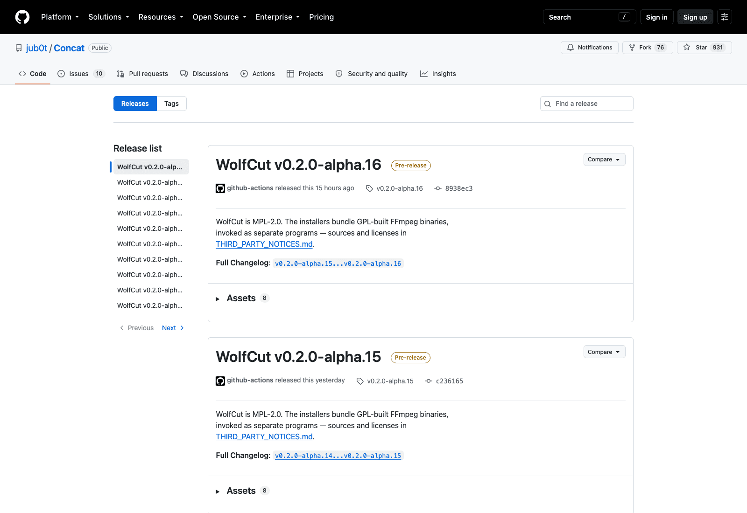
Task: Switch to the Pull requests tab
Action: 142,74
